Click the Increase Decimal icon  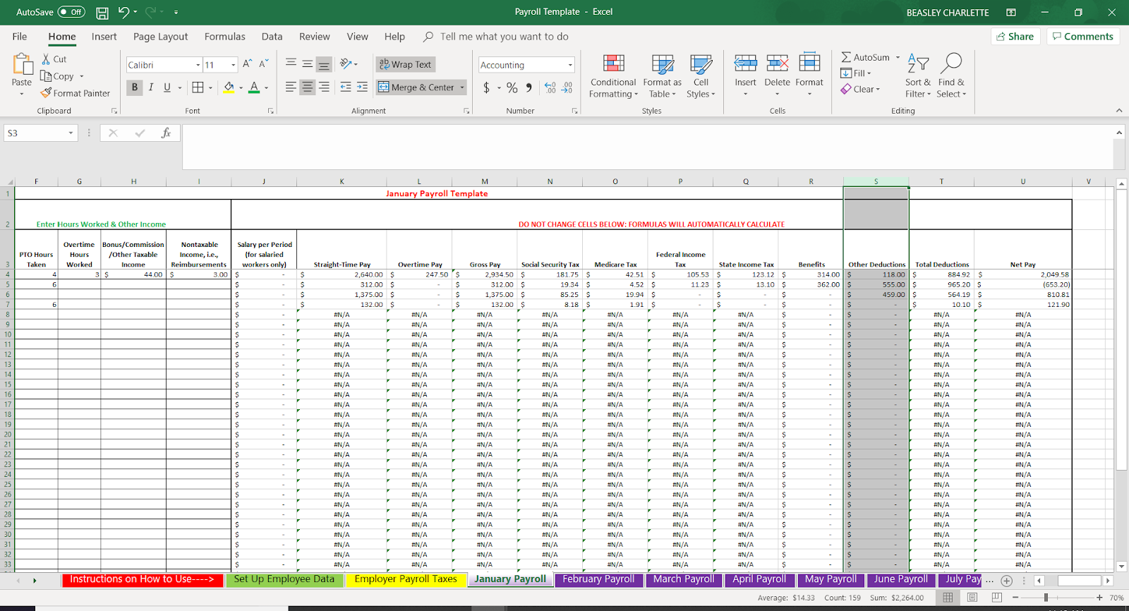pyautogui.click(x=550, y=87)
